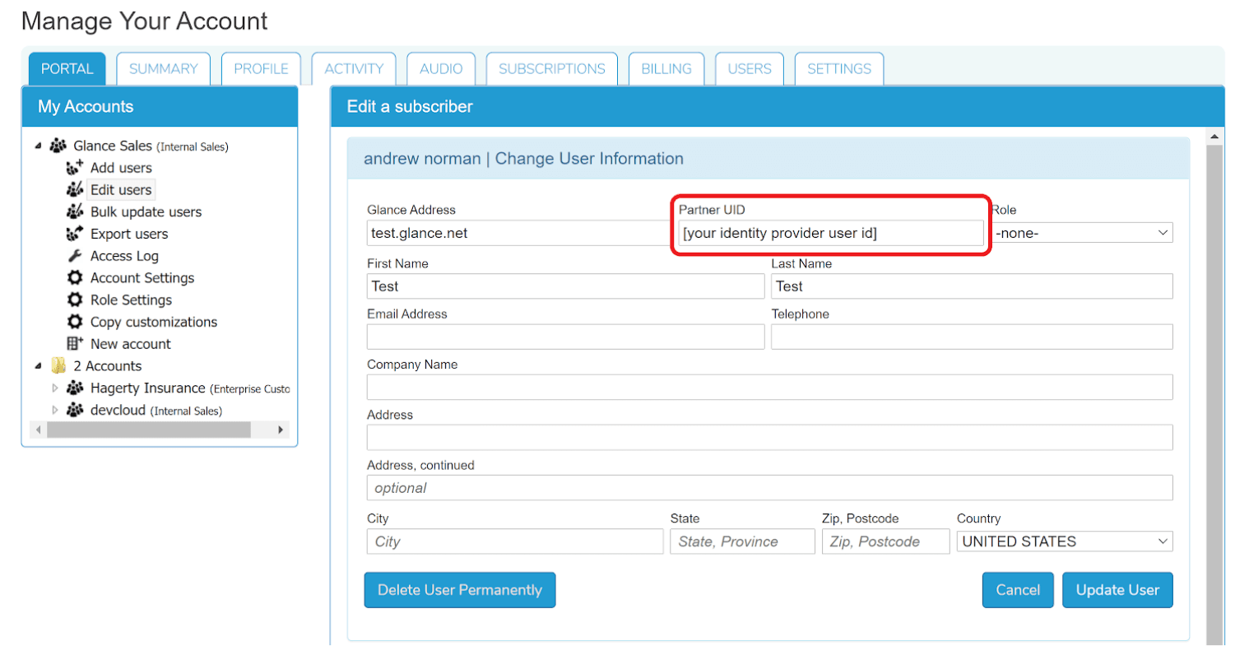Click the Bulk update users icon
1249x660 pixels.
coord(75,212)
